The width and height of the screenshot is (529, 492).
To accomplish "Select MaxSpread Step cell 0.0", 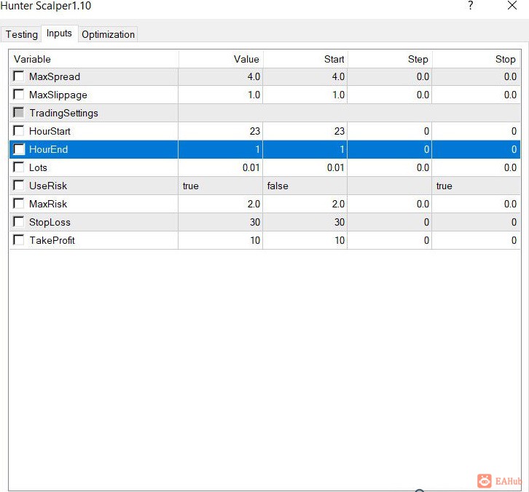I will (x=390, y=76).
